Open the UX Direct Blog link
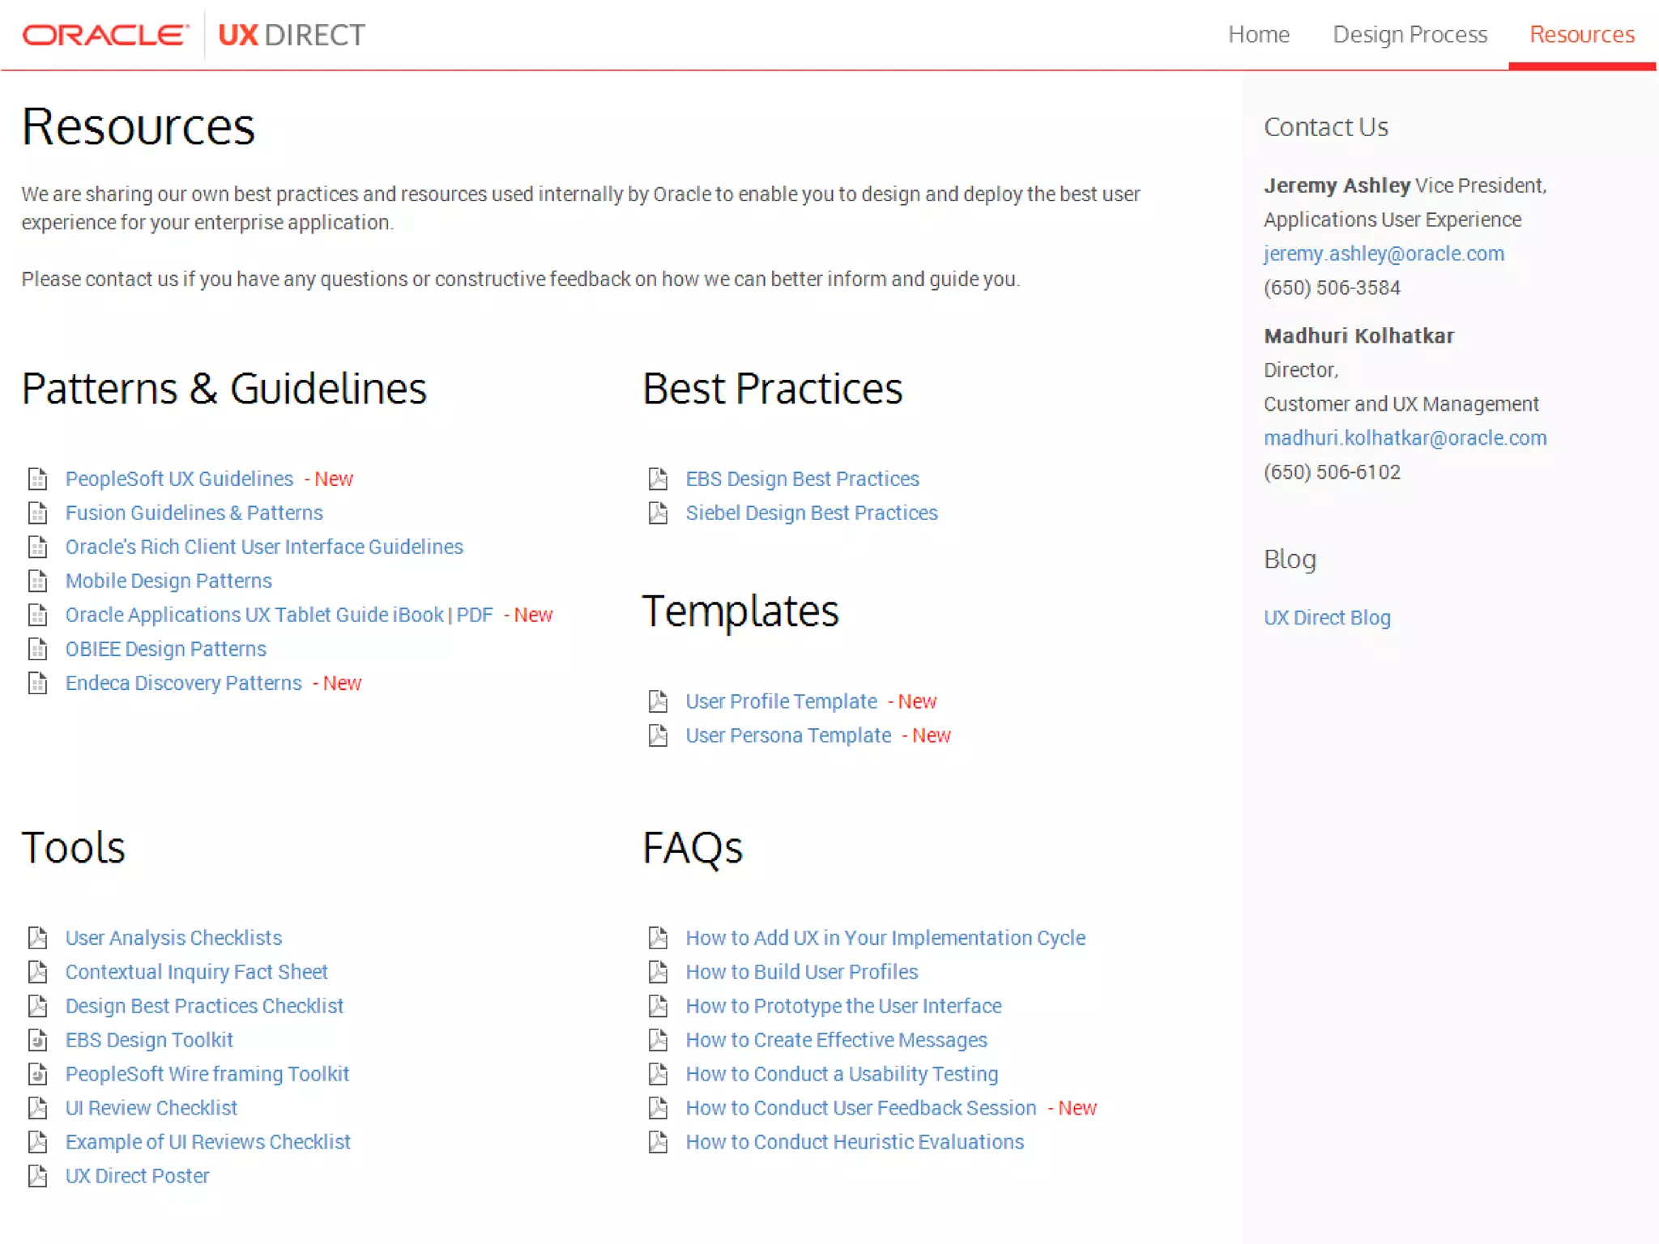Image resolution: width=1659 pixels, height=1244 pixels. point(1327,618)
